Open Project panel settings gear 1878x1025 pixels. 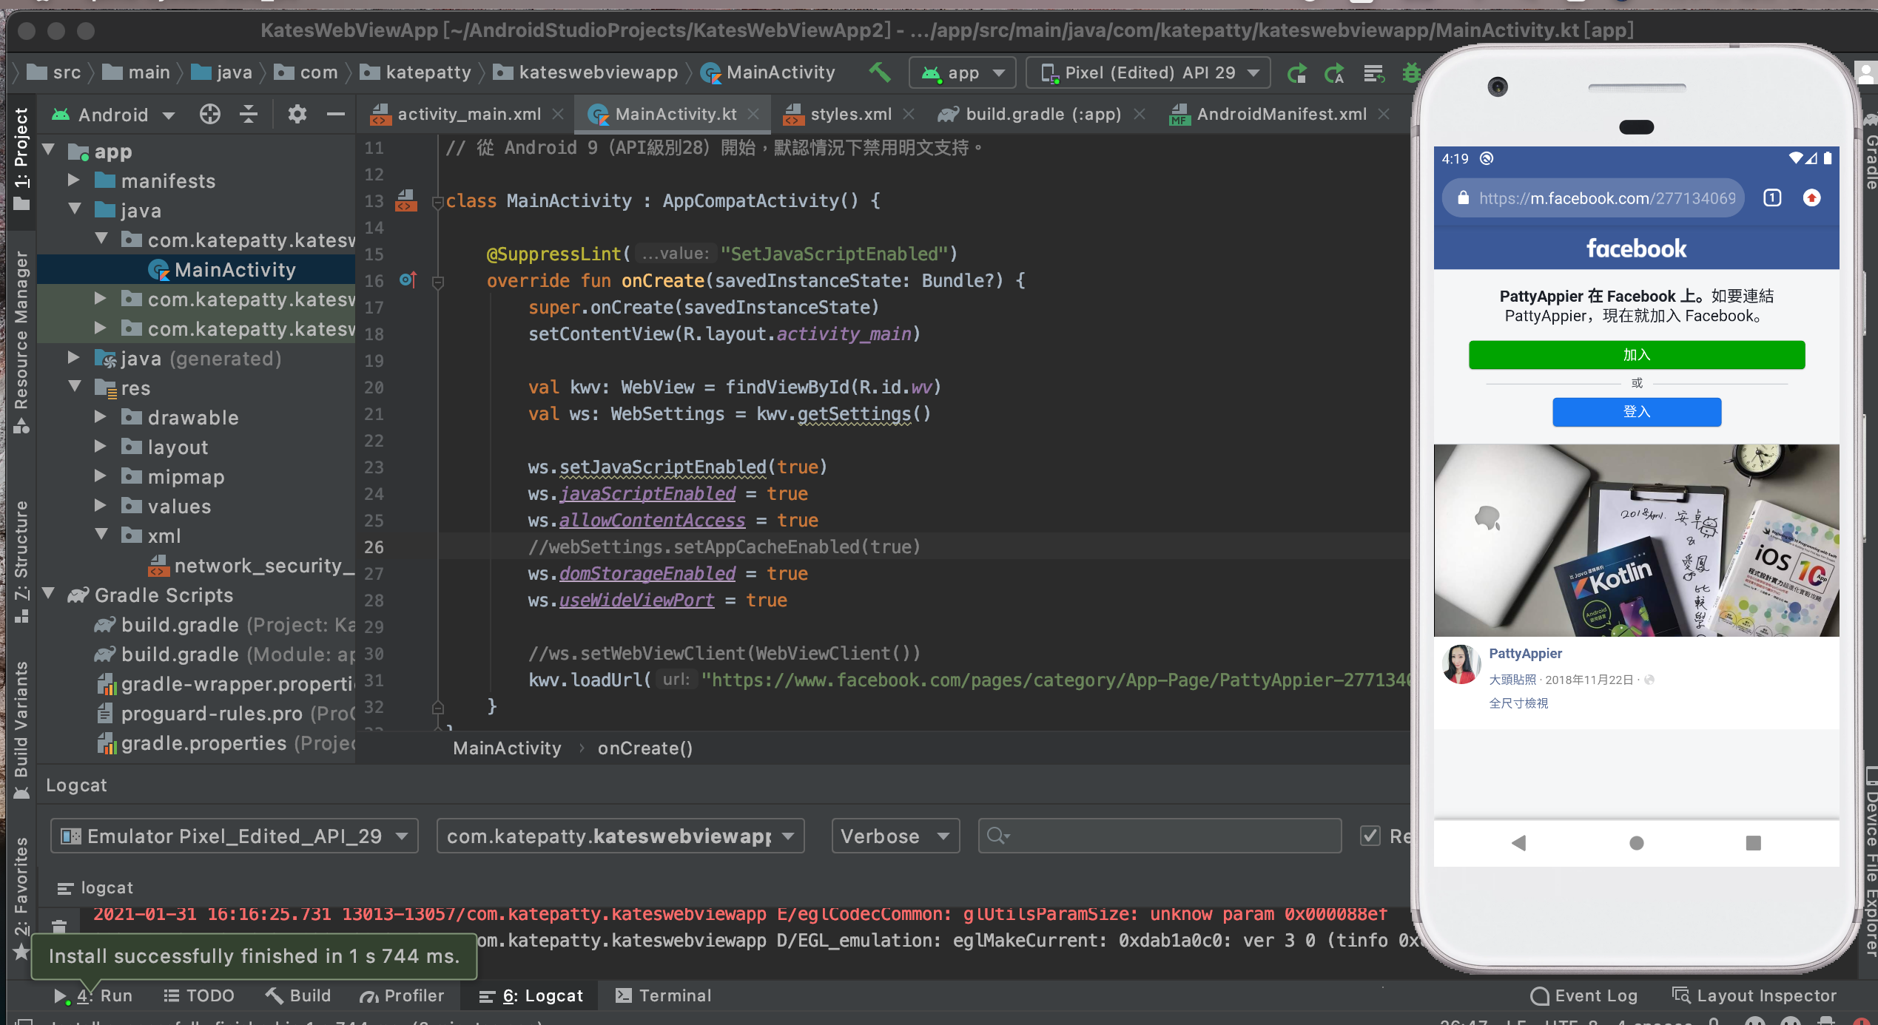coord(297,114)
